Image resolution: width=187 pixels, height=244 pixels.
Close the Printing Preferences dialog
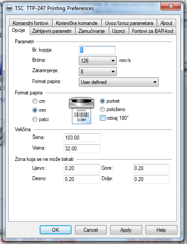tap(170, 7)
